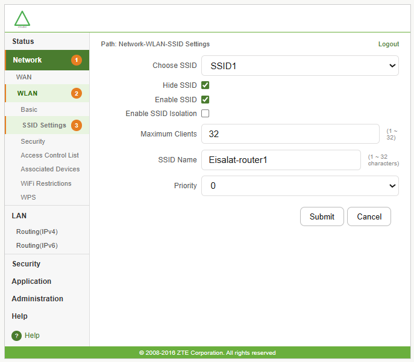Toggle the Enable SSID checkbox
The height and width of the screenshot is (362, 414).
point(205,100)
